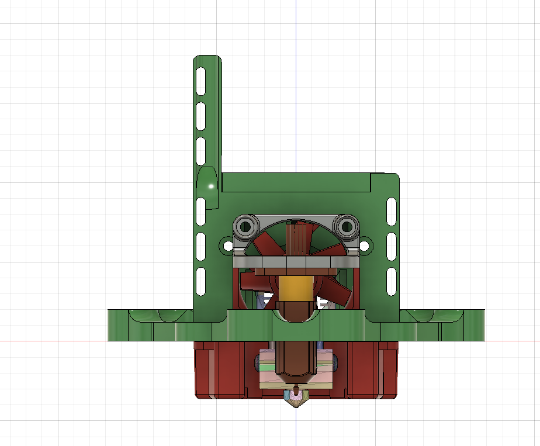The height and width of the screenshot is (446, 540).
Task: Pick the left gray fan screw head
Action: 246,226
